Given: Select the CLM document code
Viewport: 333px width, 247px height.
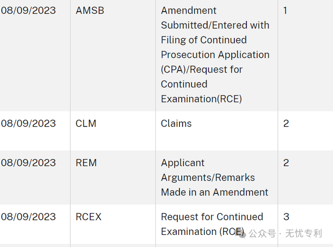Looking at the screenshot, I should tap(86, 123).
